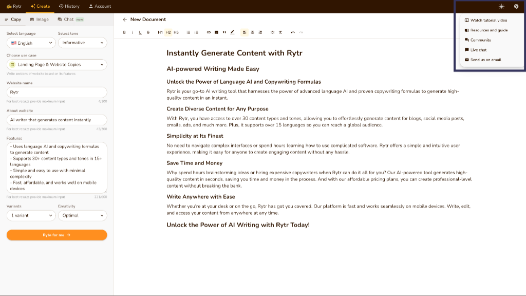Screen dimensions: 526x296
Task: Open the Creativity dropdown showing Optimal
Action: point(83,215)
